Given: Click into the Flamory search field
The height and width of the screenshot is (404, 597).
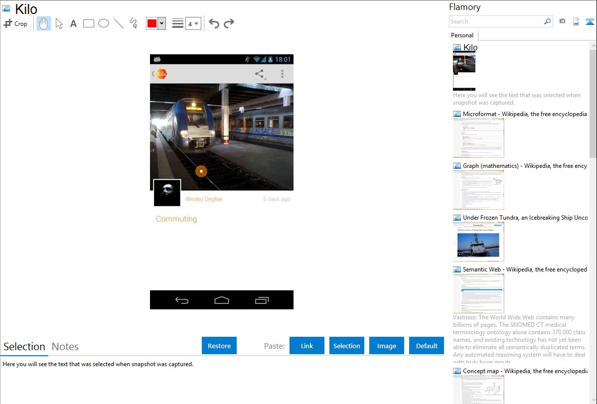Looking at the screenshot, I should [496, 21].
